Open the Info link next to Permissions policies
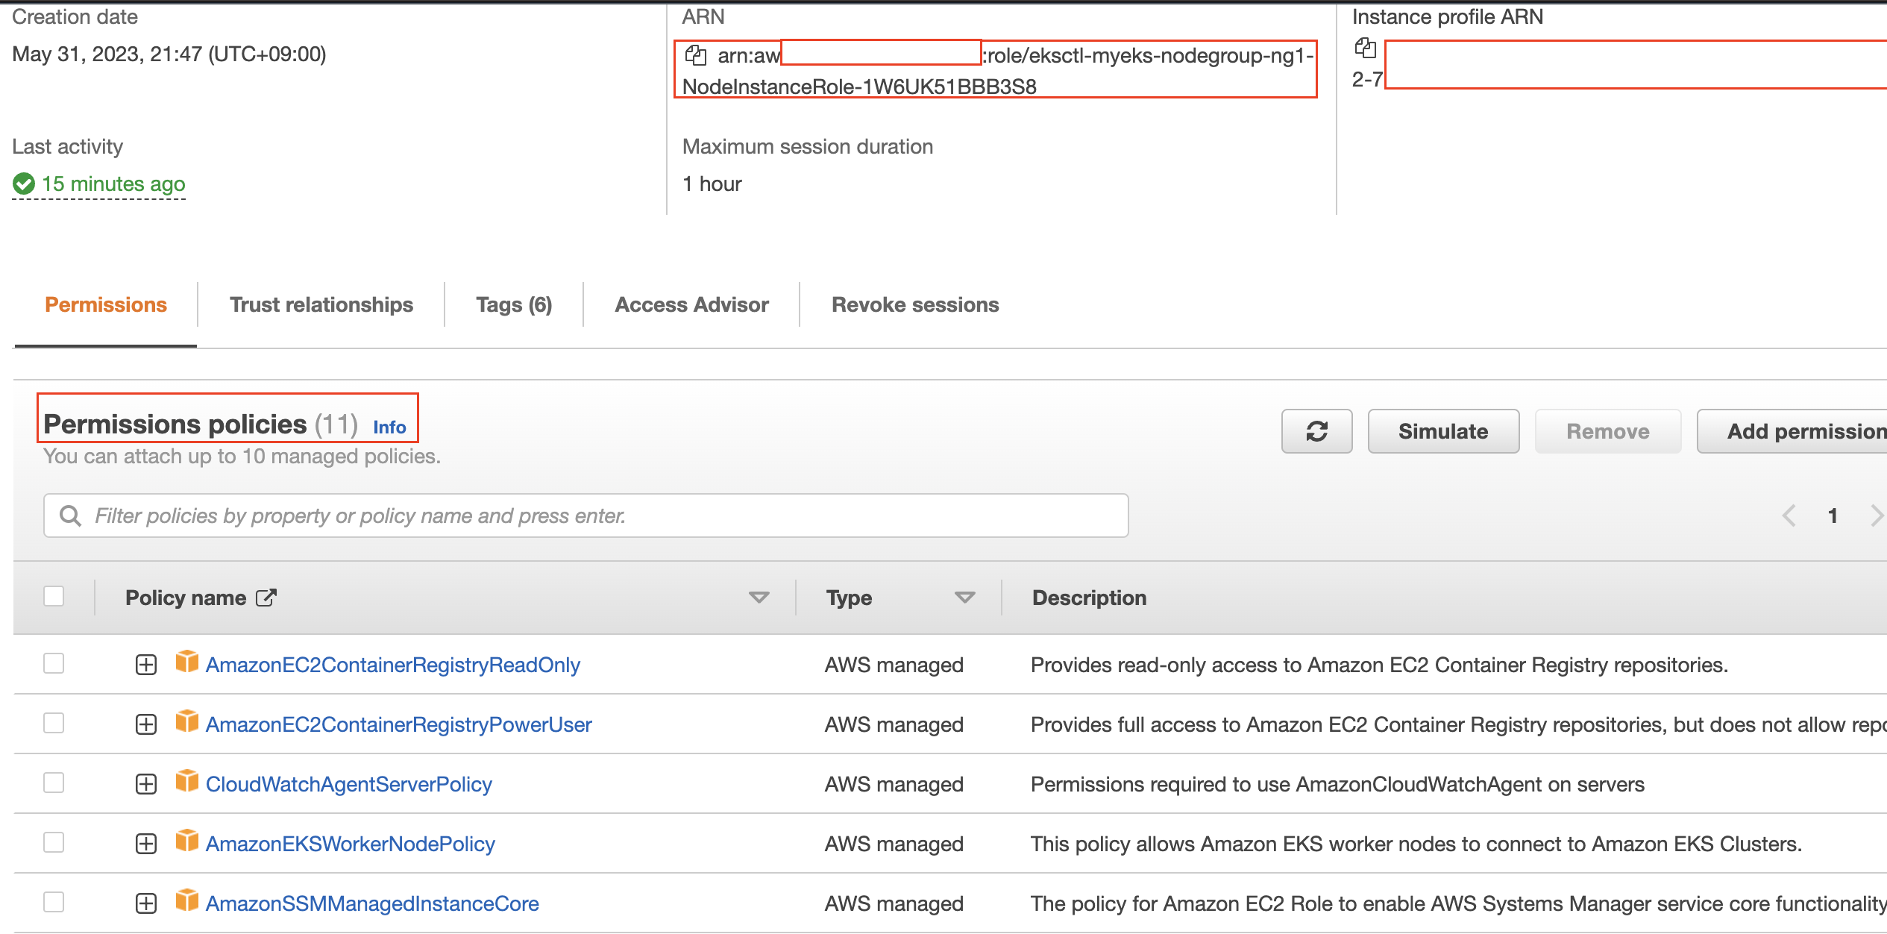 point(389,427)
